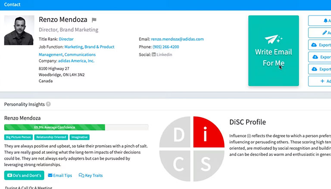Switch to the Email Tips tab
This screenshot has height=189, width=331.
point(60,175)
